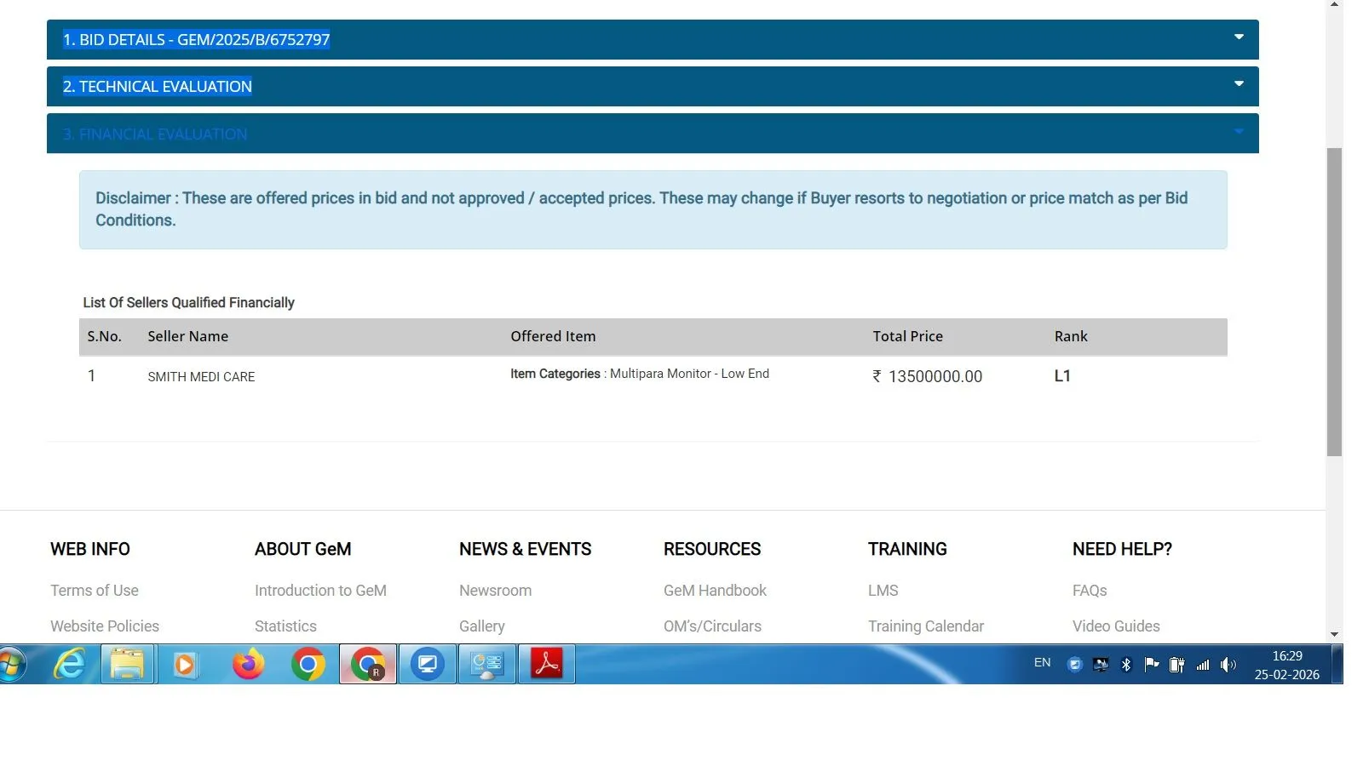1363x766 pixels.
Task: Open the FAQs help link
Action: coord(1090,591)
